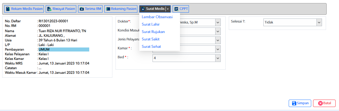
Task: Open the Selesai dropdown showing Tidak
Action: [293, 22]
